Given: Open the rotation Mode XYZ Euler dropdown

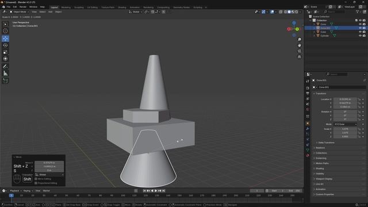Looking at the screenshot, I should tap(345, 124).
